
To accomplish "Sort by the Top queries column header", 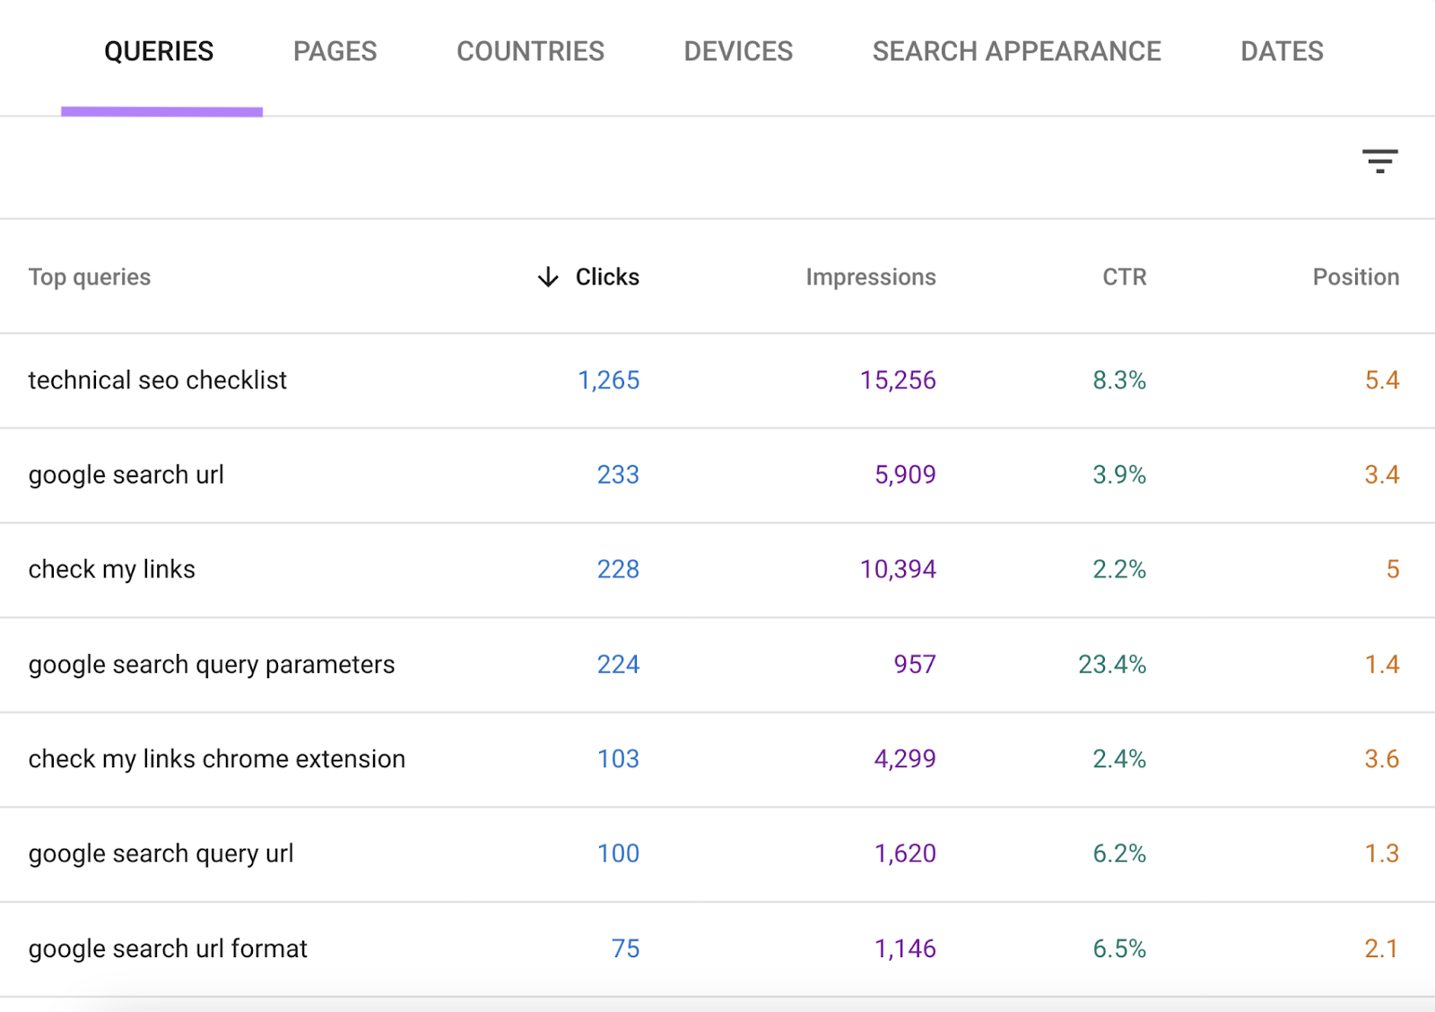I will 90,277.
